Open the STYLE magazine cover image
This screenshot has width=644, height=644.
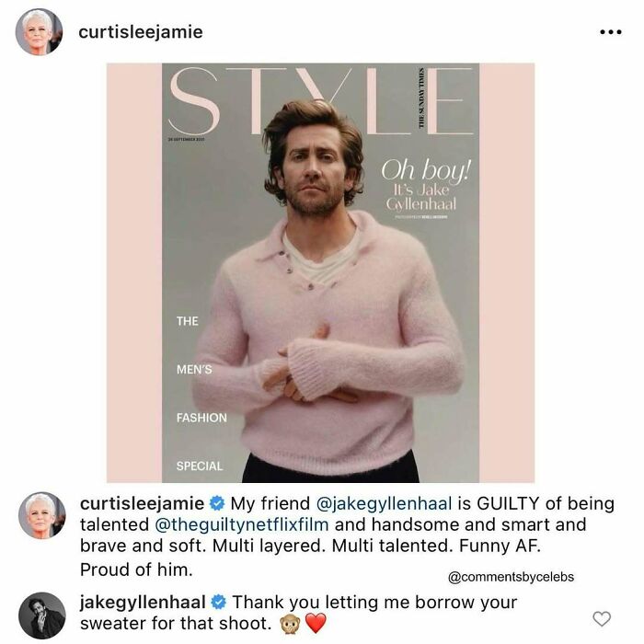(320, 272)
